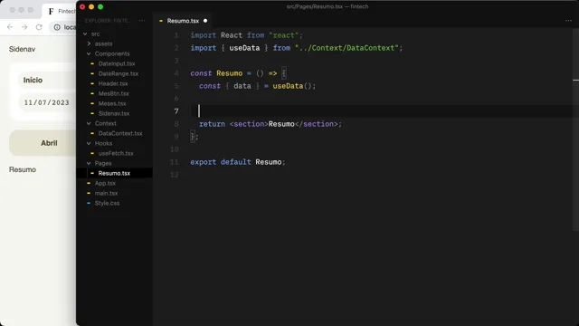The height and width of the screenshot is (326, 579).
Task: Click browser forward arrow
Action: (24, 27)
